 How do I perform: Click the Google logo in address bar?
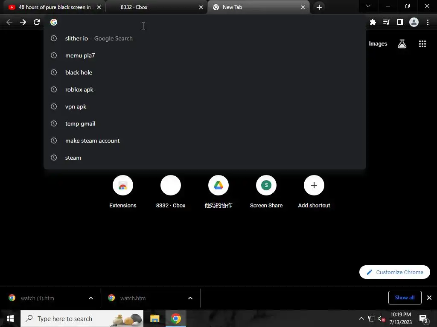coord(54,22)
